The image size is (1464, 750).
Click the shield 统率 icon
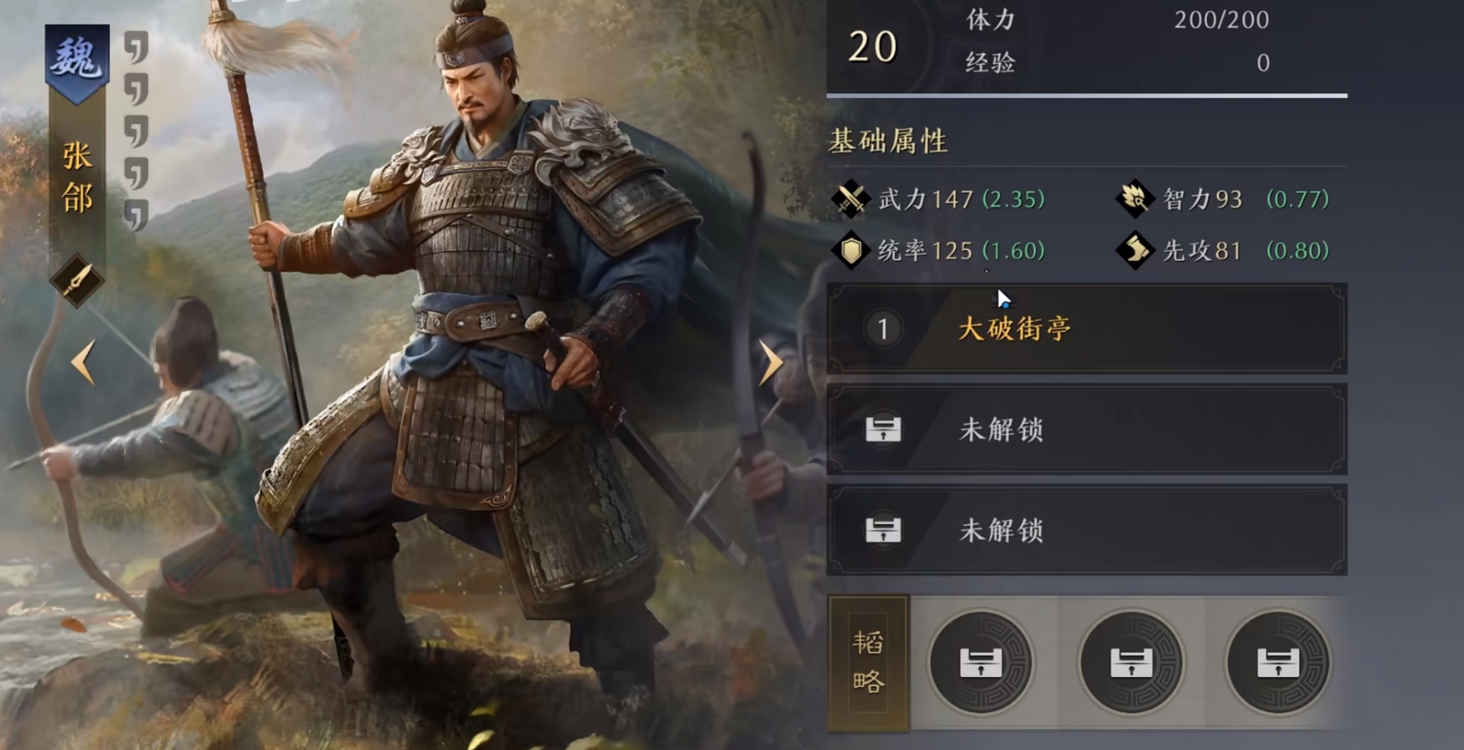point(850,250)
